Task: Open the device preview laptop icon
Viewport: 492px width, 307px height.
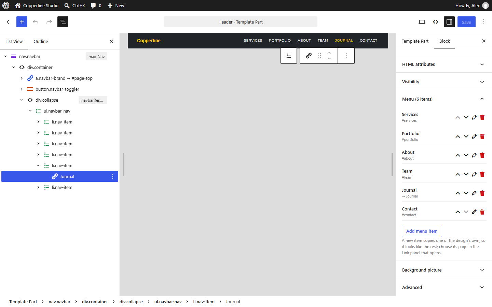Action: tap(422, 22)
